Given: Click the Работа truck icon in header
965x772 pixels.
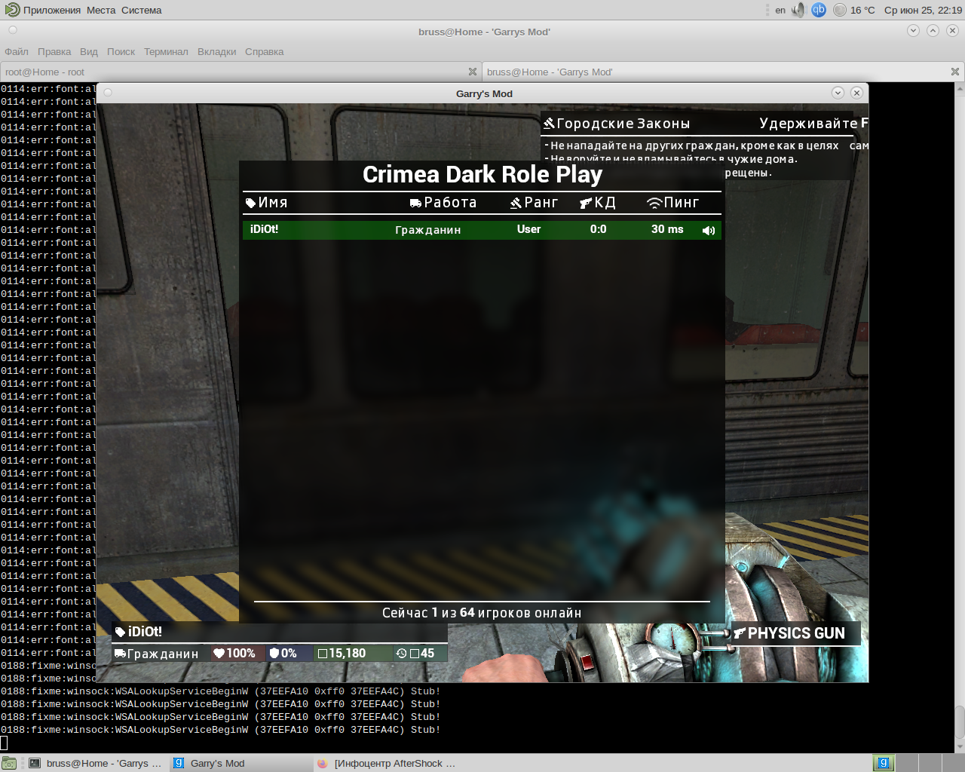Looking at the screenshot, I should point(415,203).
